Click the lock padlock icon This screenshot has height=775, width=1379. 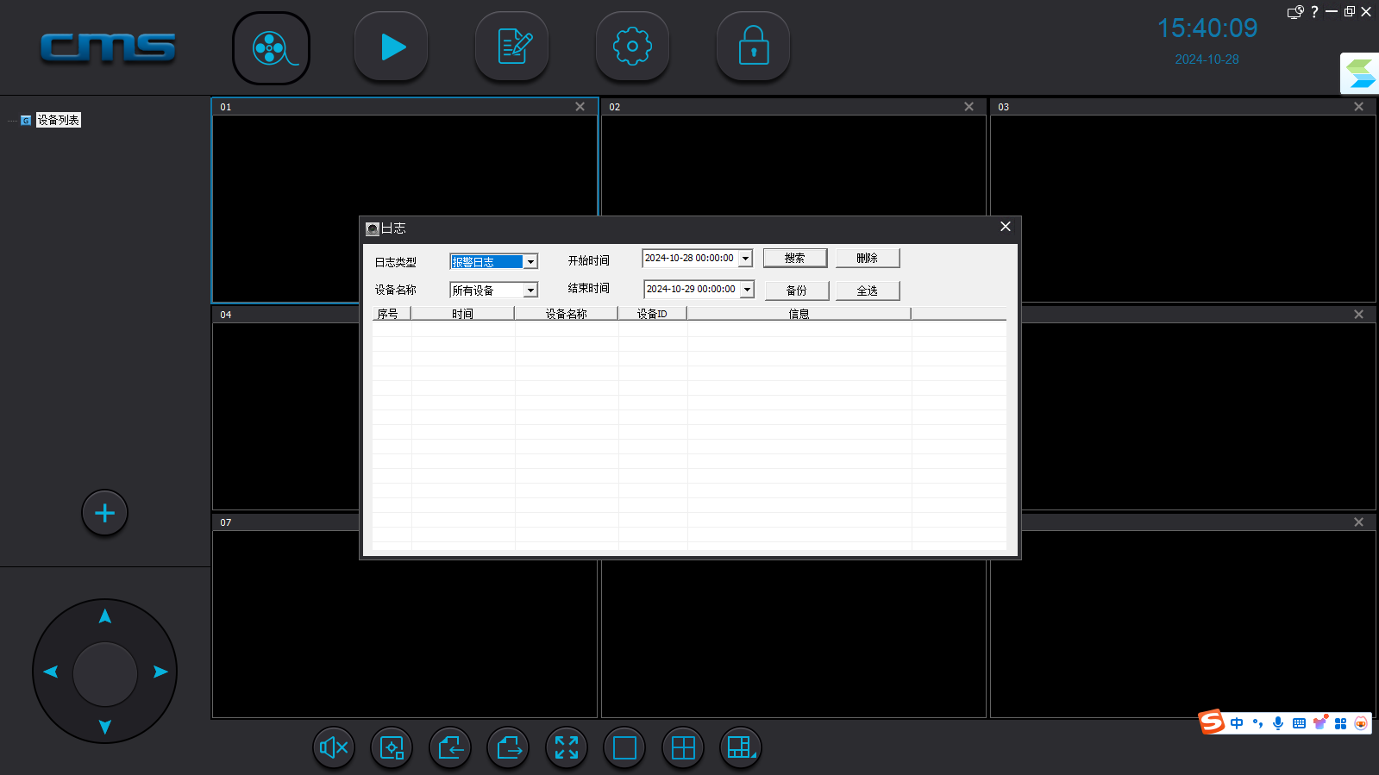[753, 47]
